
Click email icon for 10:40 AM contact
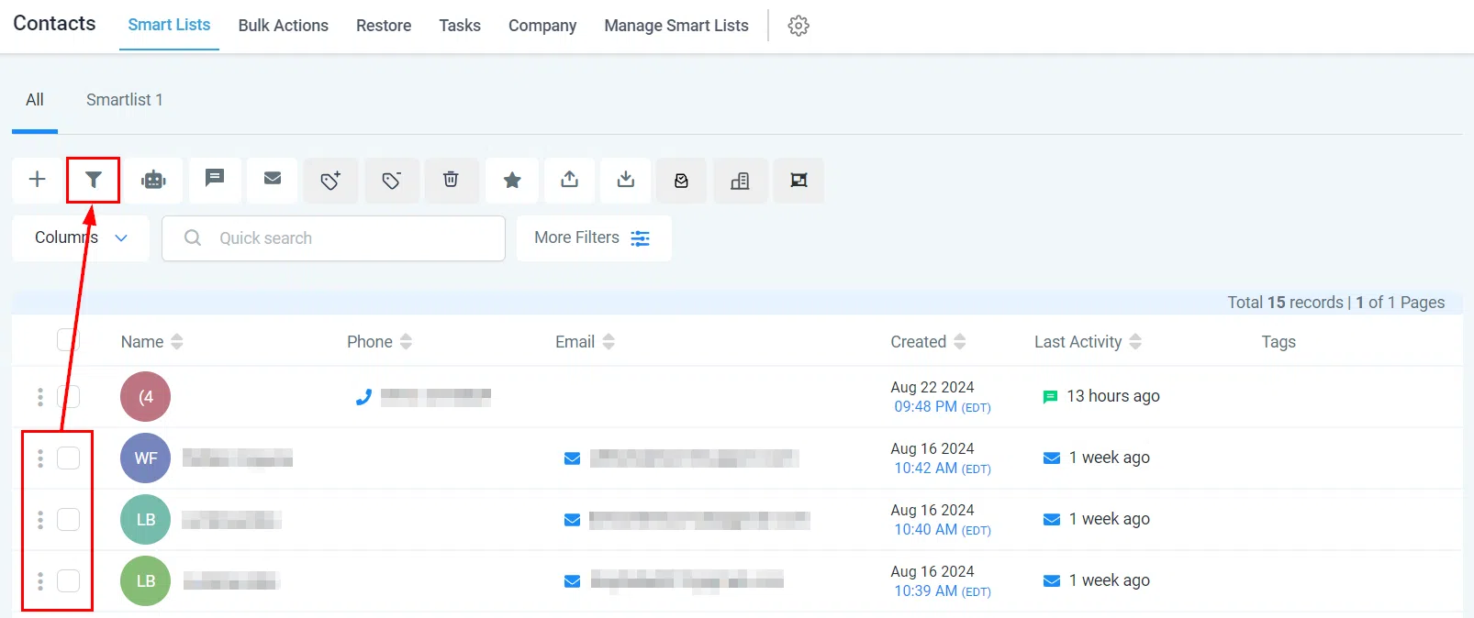tap(572, 520)
